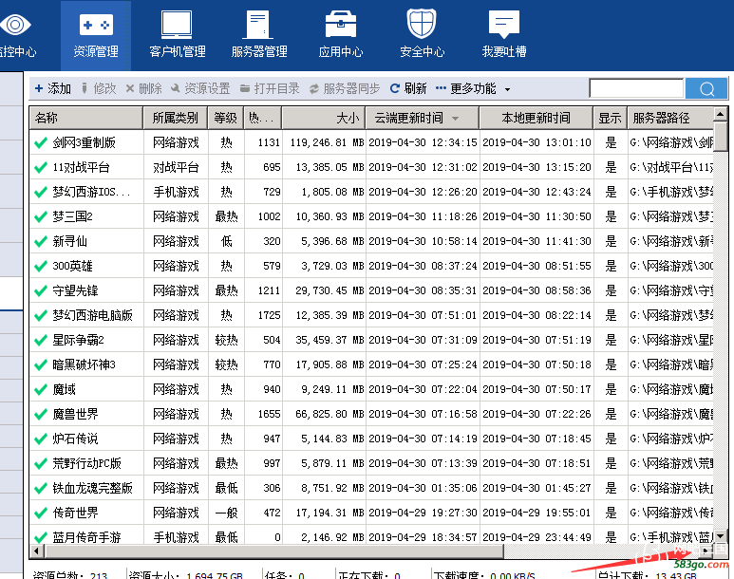734x579 pixels.
Task: Click the 修改 edit toolbar button
Action: (x=99, y=88)
